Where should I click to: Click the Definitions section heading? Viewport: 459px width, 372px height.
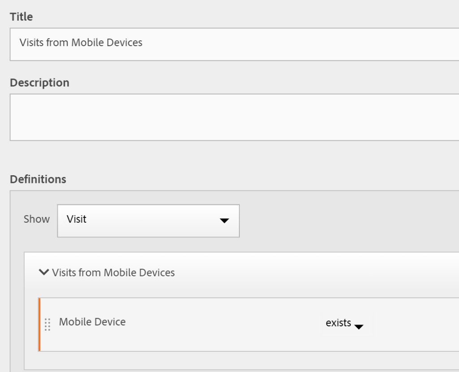pyautogui.click(x=38, y=179)
